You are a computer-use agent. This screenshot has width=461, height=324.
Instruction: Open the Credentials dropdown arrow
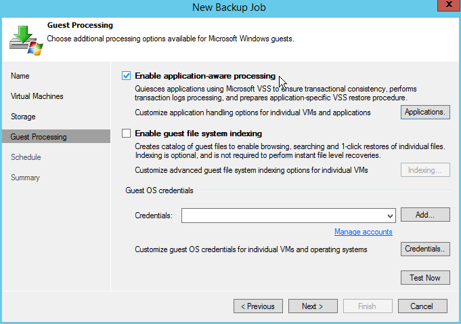click(390, 216)
